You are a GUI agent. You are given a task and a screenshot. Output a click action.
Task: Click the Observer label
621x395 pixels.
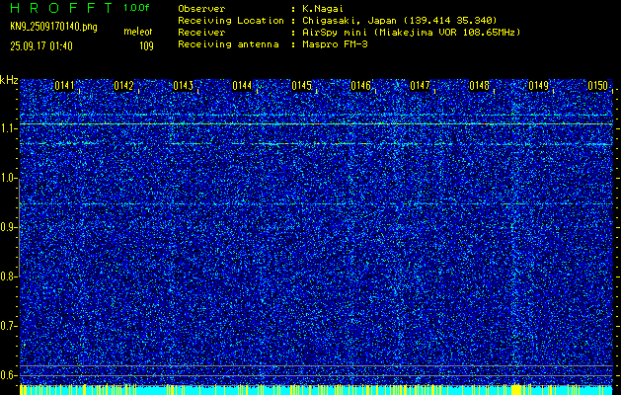[x=201, y=9]
